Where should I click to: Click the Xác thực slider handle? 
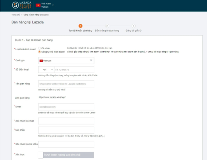pos(41,155)
